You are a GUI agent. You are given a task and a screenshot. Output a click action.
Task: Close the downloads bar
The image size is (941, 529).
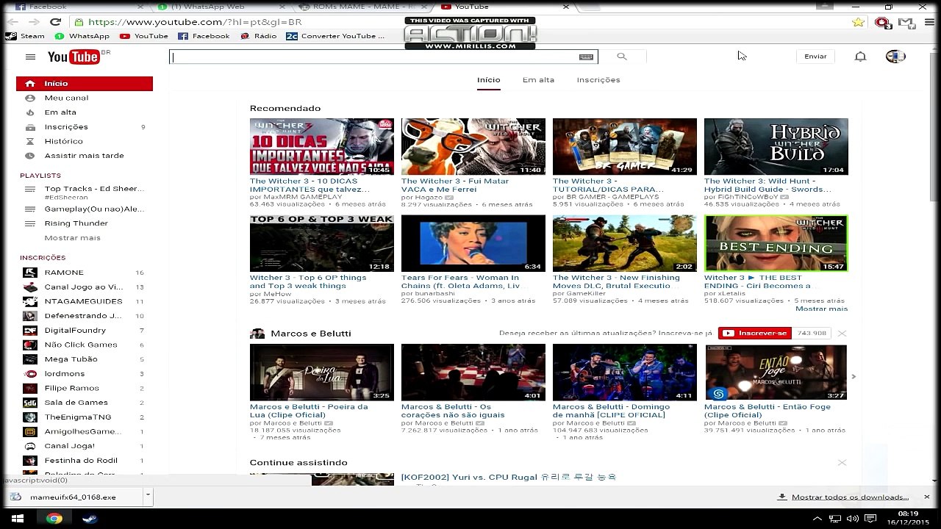(x=926, y=497)
